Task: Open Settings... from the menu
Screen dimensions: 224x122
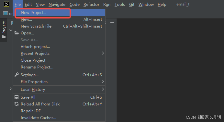Action: click(59, 75)
